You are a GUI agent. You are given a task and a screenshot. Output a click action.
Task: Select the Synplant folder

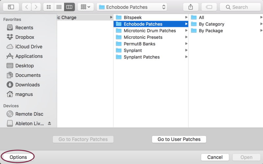point(151,51)
